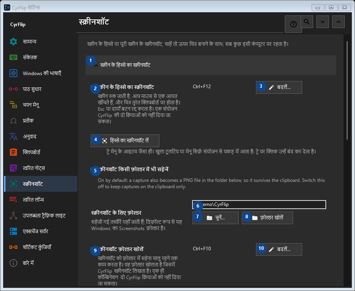
Task: Toggle 'स्क्रीनशॉट किसी फ़ोल्डर में भी सहेजें' checkbox
Action: (x=93, y=170)
